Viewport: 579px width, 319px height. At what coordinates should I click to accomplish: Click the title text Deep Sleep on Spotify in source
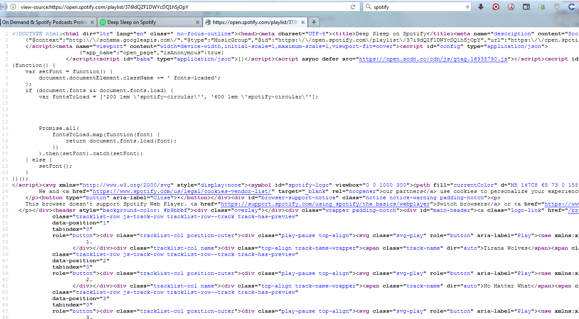coord(391,34)
